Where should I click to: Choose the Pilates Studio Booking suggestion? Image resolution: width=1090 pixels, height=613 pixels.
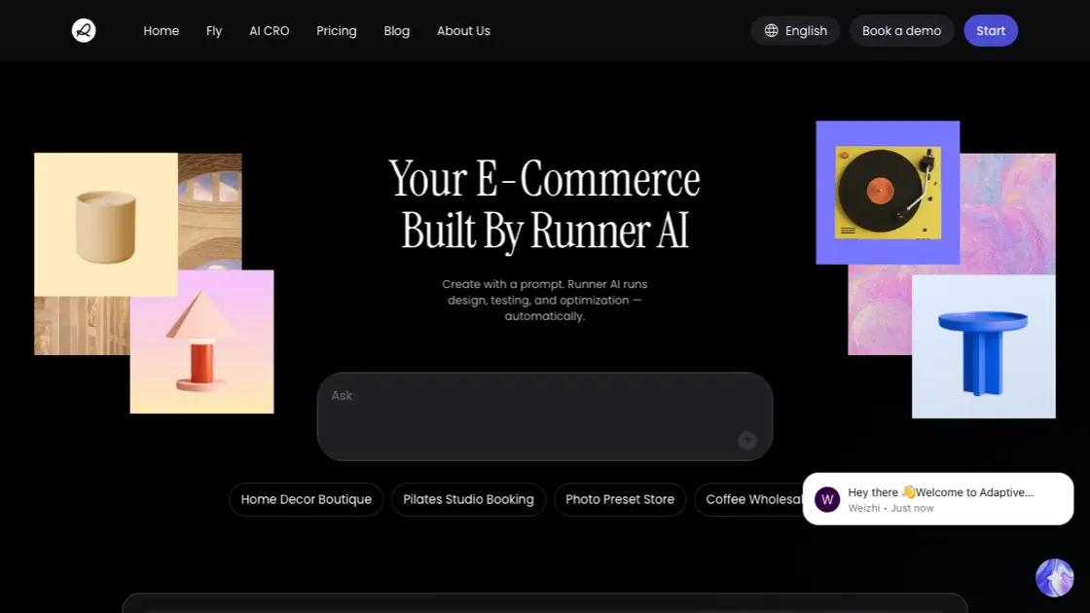(x=468, y=499)
